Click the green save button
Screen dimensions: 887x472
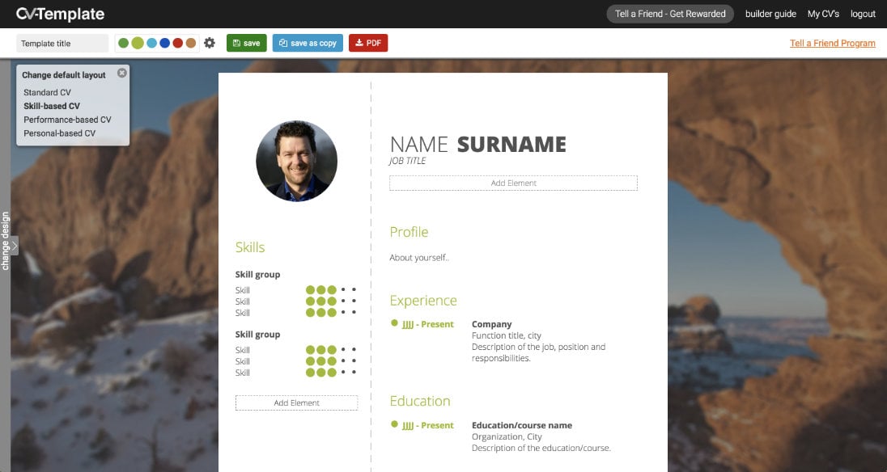[x=247, y=43]
